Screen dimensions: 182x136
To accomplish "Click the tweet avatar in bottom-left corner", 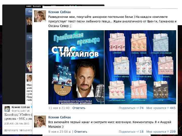I will pyautogui.click(x=7, y=109).
